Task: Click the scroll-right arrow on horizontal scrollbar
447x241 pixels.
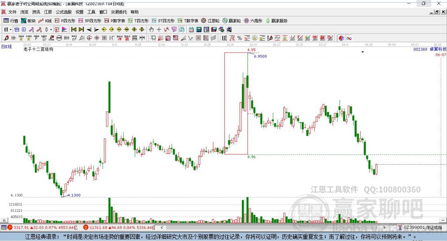Action: point(384,228)
